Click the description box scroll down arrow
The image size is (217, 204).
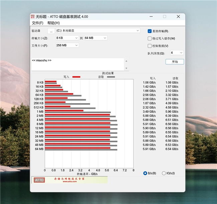[126, 68]
